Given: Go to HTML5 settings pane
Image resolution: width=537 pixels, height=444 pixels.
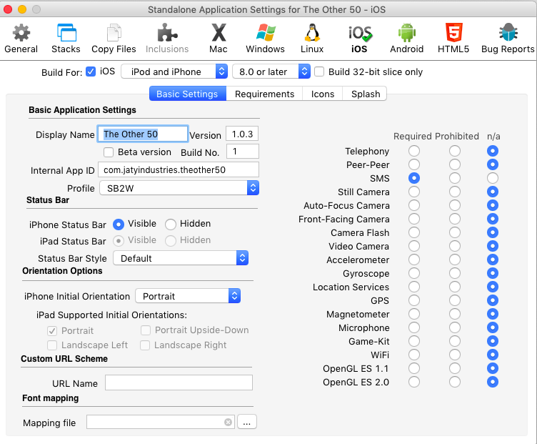Looking at the screenshot, I should click(453, 38).
